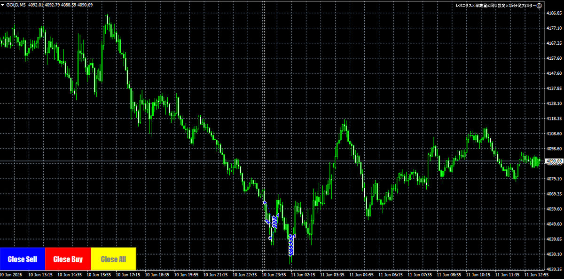Screen dimensions: 564x279
Task: Click the 10 Jun 13:15 time label
Action: tap(40, 275)
